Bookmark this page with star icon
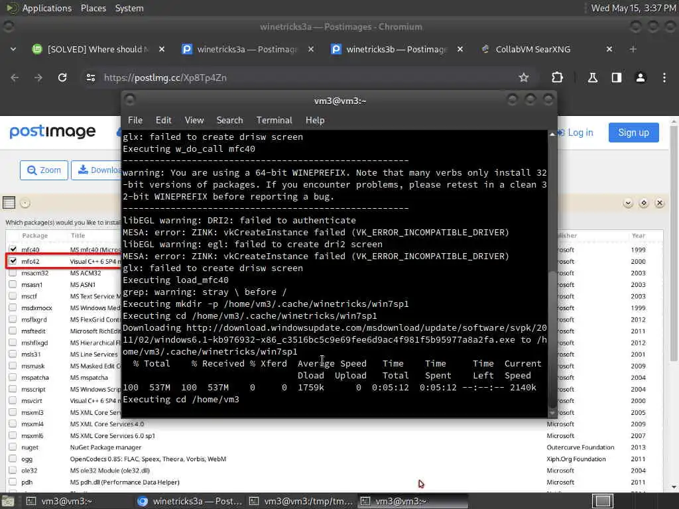 point(524,78)
